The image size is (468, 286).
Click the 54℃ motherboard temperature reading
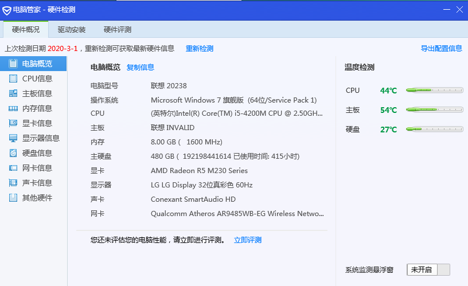[389, 110]
